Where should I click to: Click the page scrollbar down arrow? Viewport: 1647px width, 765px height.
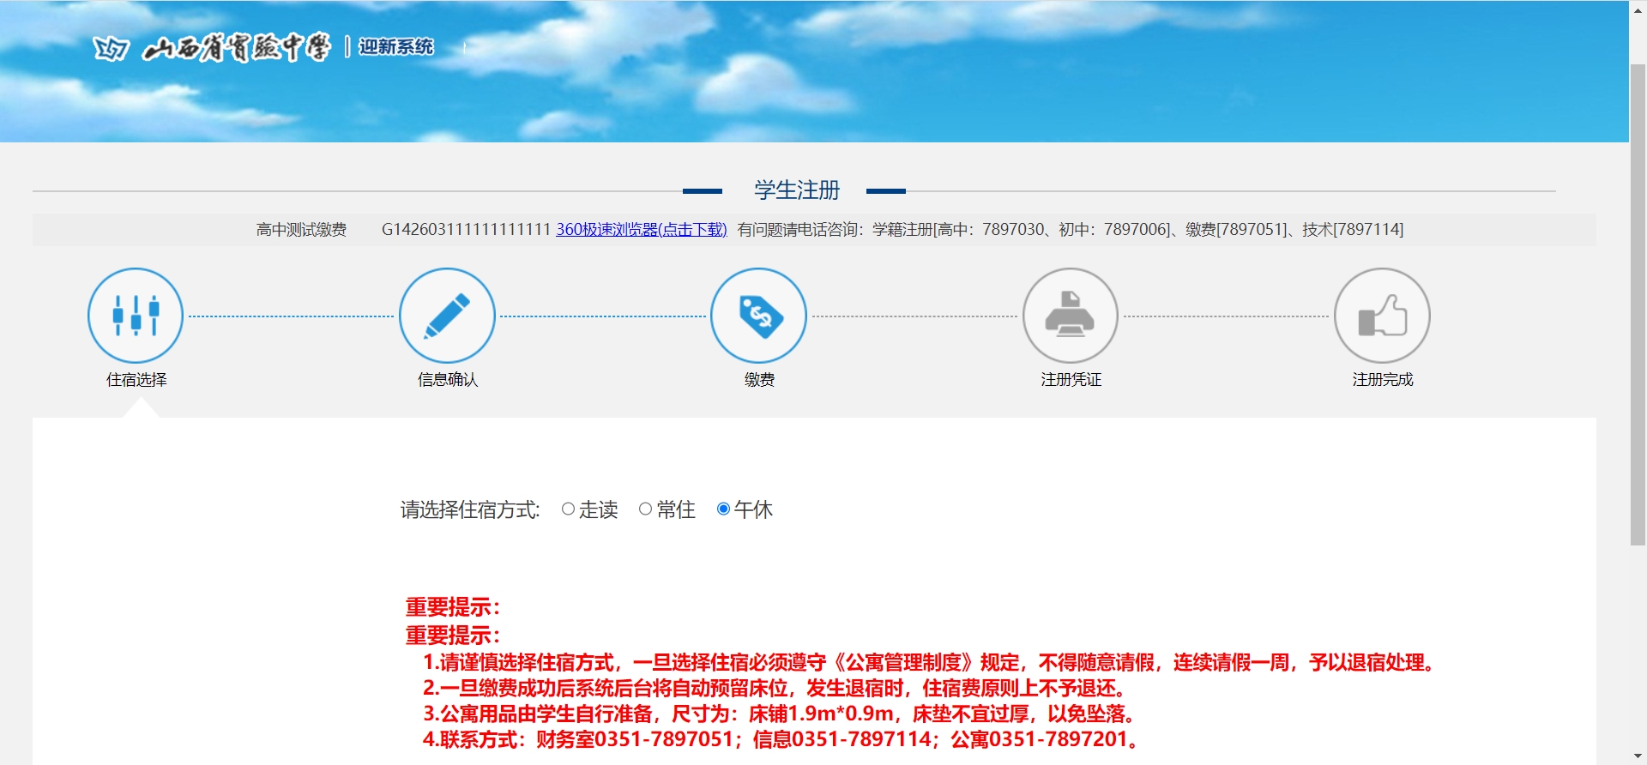pos(1638,756)
